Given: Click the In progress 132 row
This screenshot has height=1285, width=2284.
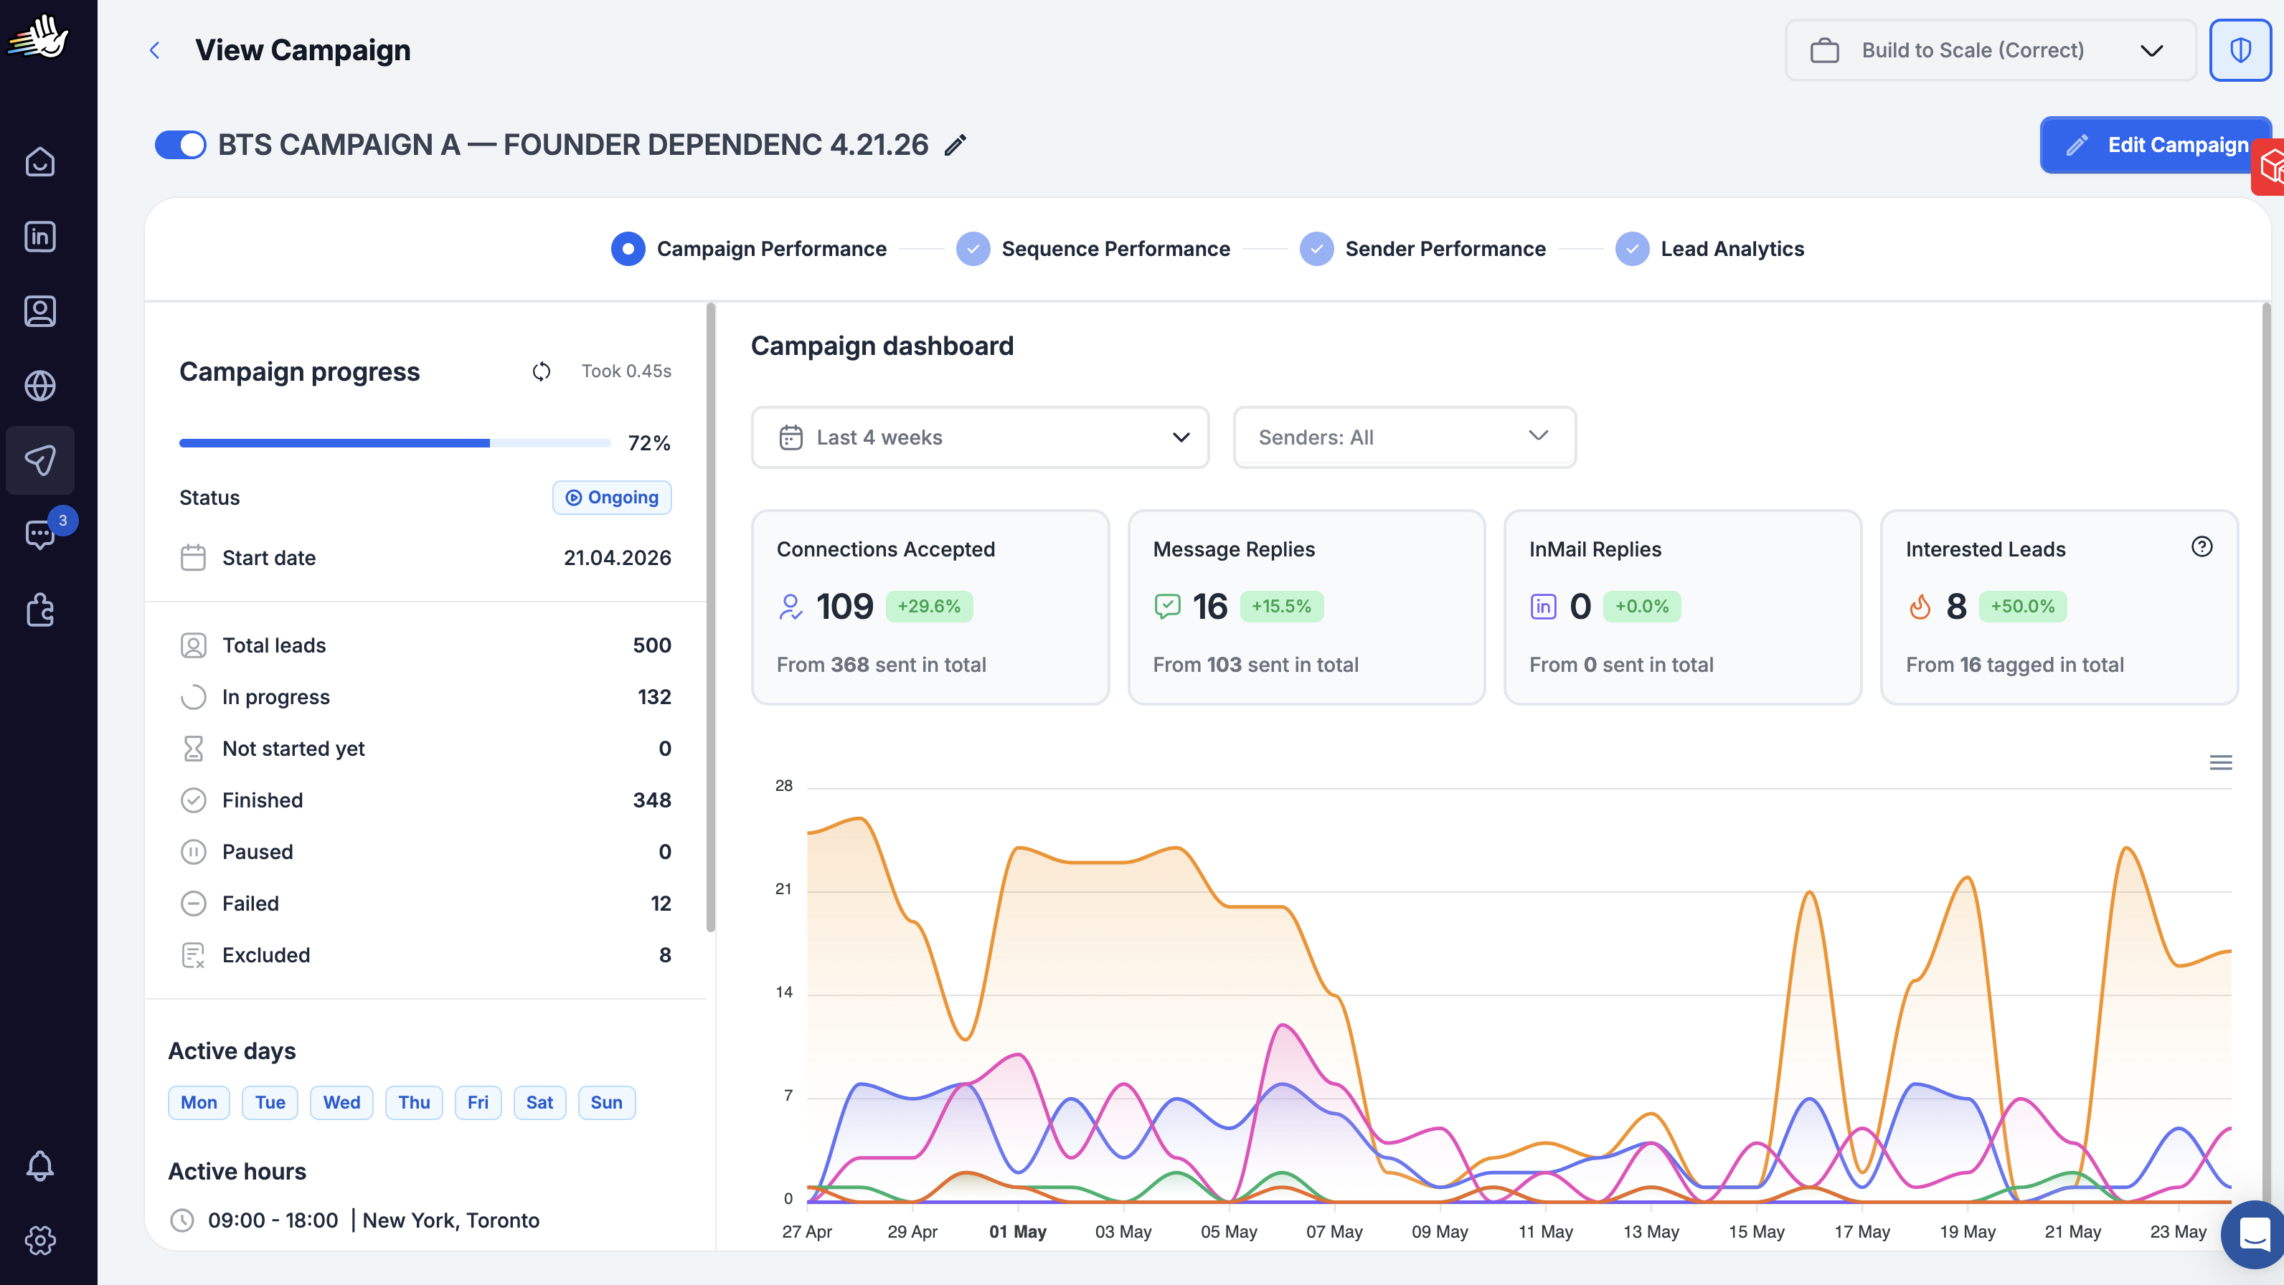Looking at the screenshot, I should [x=425, y=698].
